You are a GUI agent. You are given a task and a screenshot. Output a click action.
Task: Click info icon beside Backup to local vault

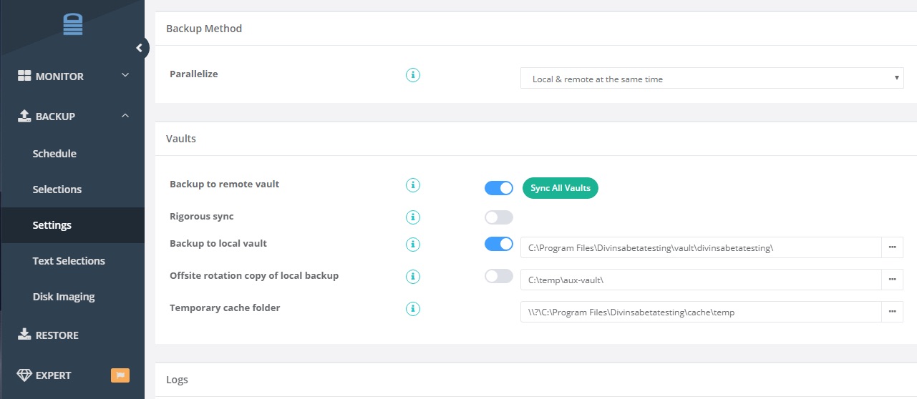(413, 245)
